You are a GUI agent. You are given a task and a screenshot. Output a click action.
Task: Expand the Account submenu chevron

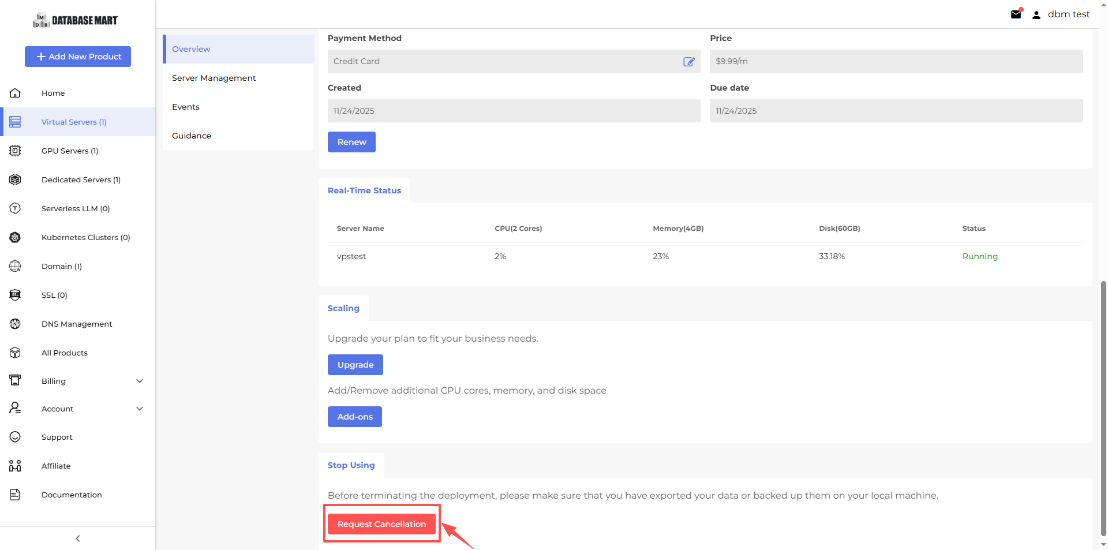tap(140, 409)
